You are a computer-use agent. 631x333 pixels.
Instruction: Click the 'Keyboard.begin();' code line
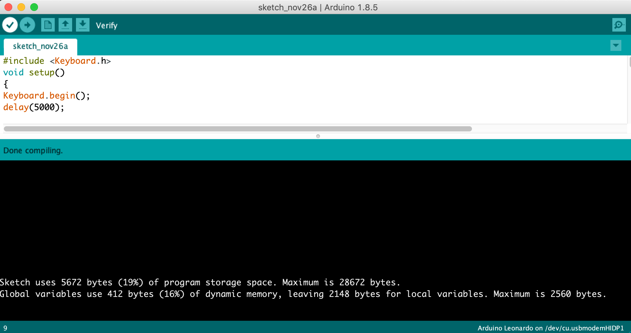pos(46,96)
